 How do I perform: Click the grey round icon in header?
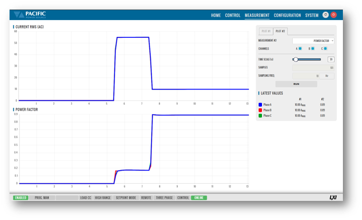click(326, 15)
